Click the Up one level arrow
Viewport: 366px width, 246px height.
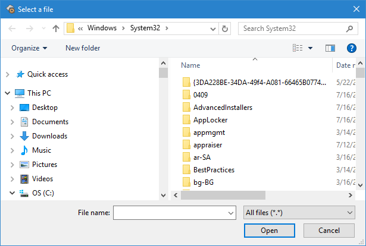[x=56, y=29]
